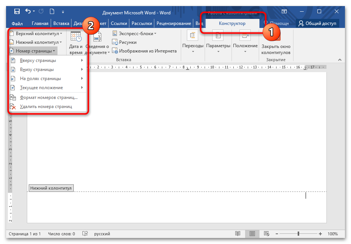Open the На полях страницы submenu
Screen dimensions: 351x244
point(47,79)
